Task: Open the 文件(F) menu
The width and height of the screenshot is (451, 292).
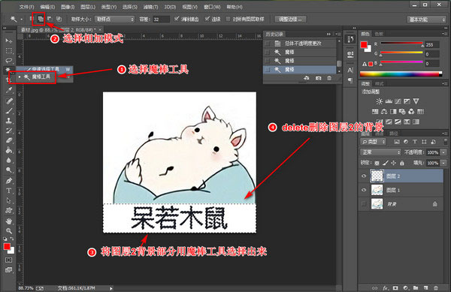Action: coord(26,7)
